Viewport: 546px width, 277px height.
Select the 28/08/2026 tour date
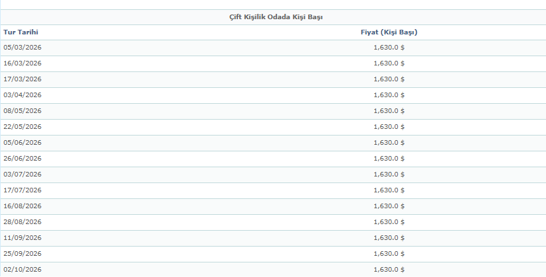coord(22,222)
